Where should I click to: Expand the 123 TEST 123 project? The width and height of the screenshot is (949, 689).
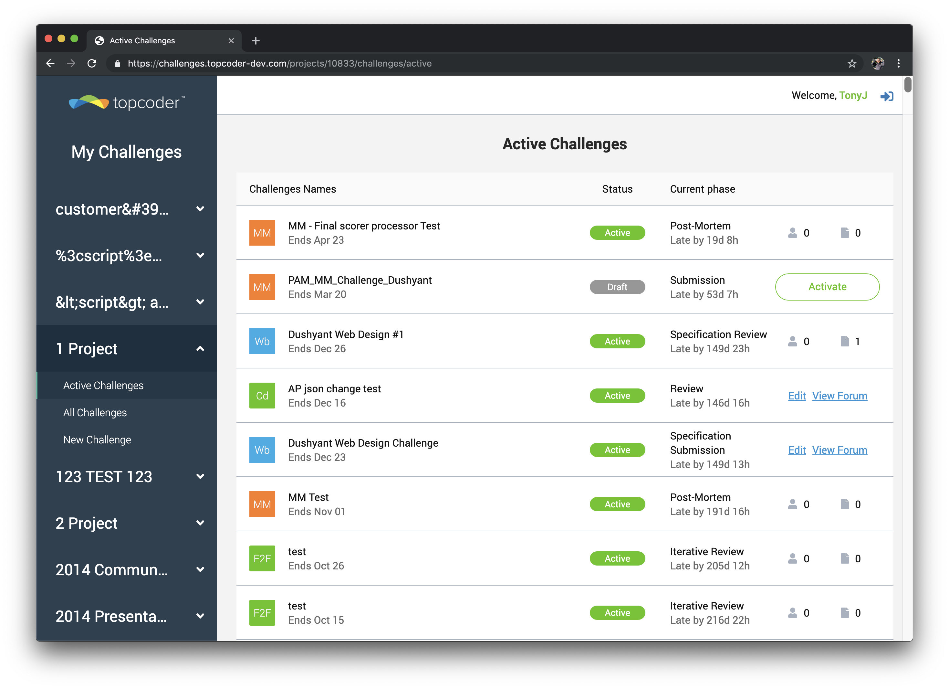coord(201,476)
